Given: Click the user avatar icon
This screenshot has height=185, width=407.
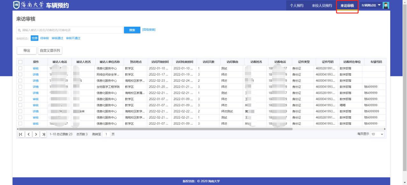Looking at the screenshot, I should (386, 5).
